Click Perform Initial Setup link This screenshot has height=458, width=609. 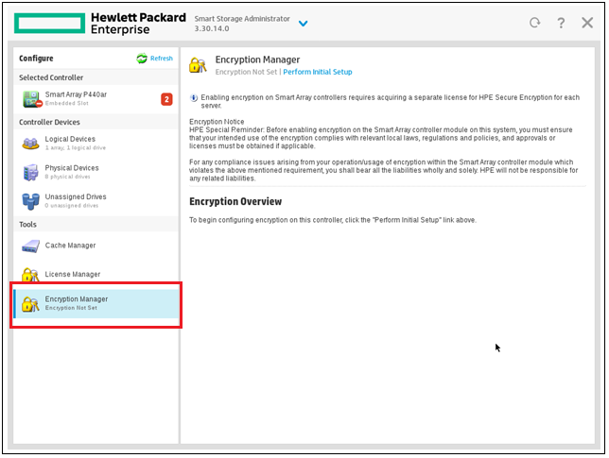[318, 72]
